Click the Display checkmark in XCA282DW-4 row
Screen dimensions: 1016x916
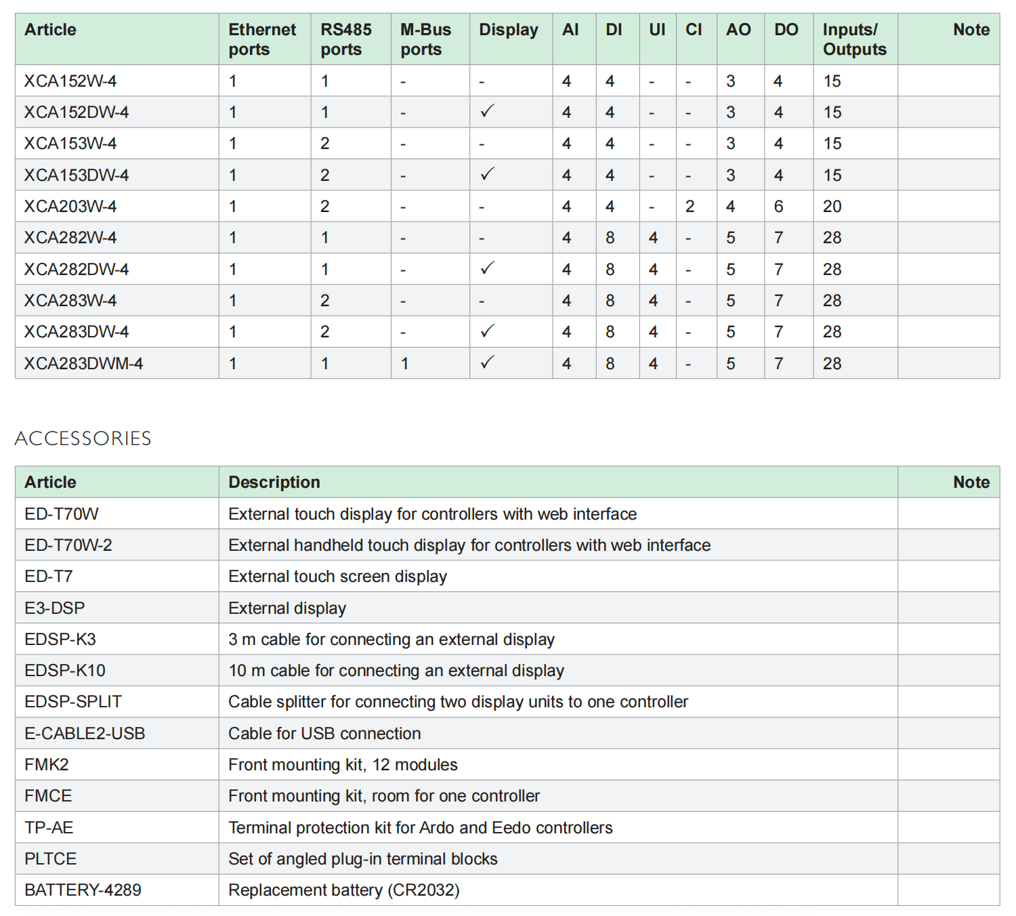487,268
